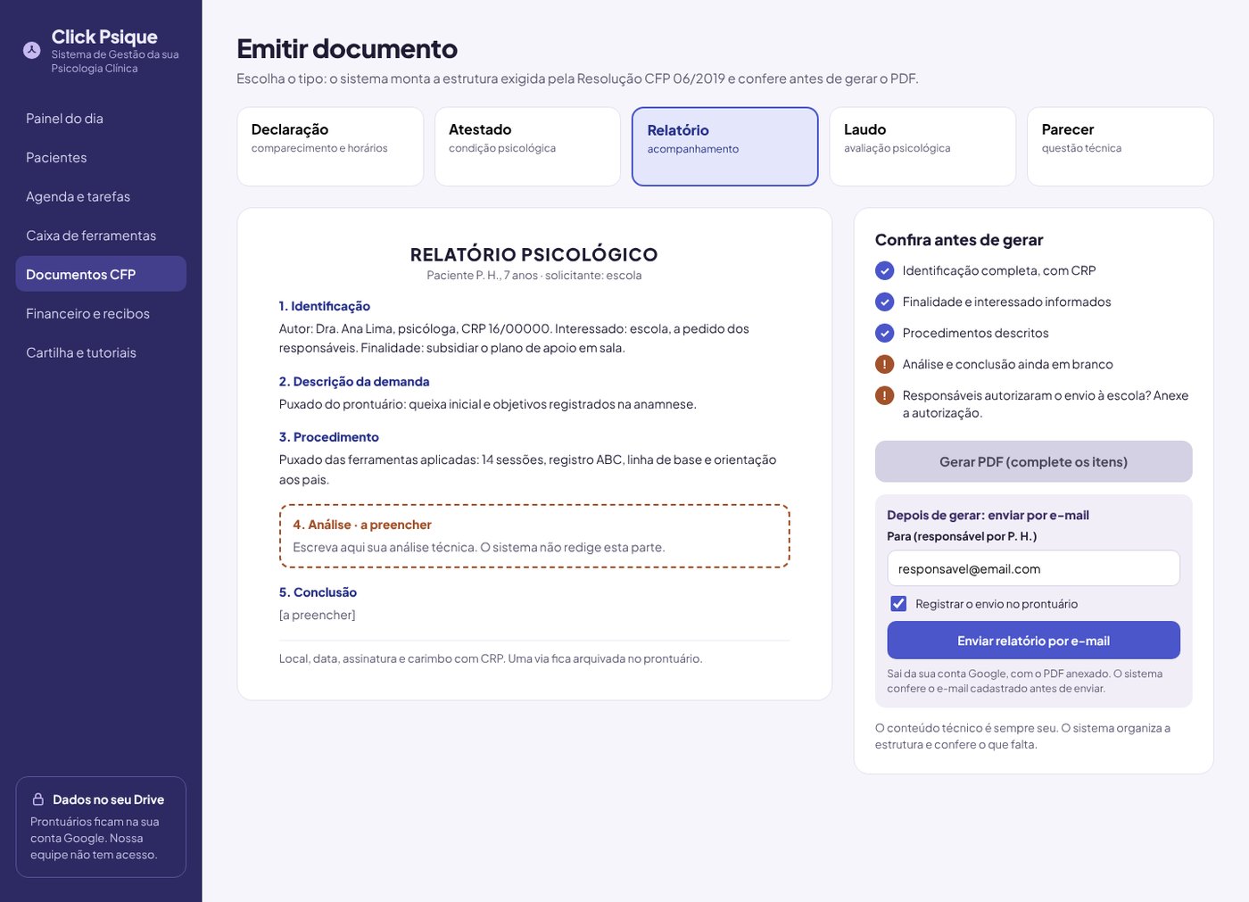Click the Click Psique logo icon
This screenshot has height=902, width=1249.
[x=31, y=50]
